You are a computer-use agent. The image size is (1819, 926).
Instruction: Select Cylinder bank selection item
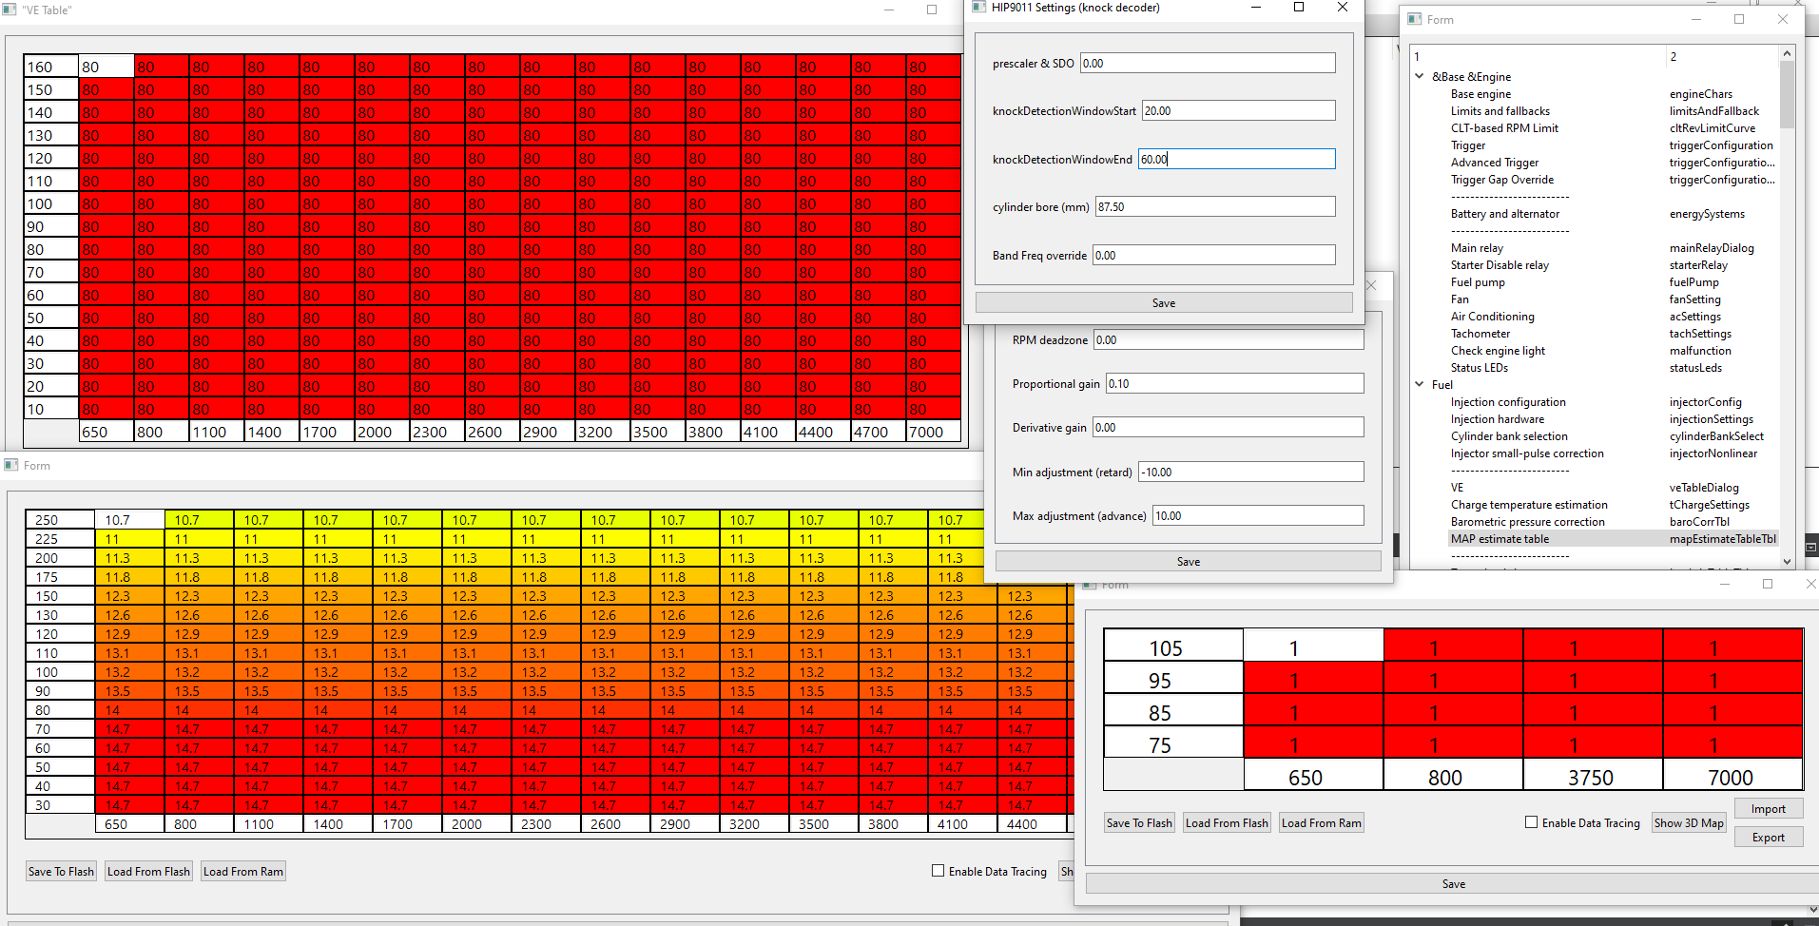(x=1509, y=436)
